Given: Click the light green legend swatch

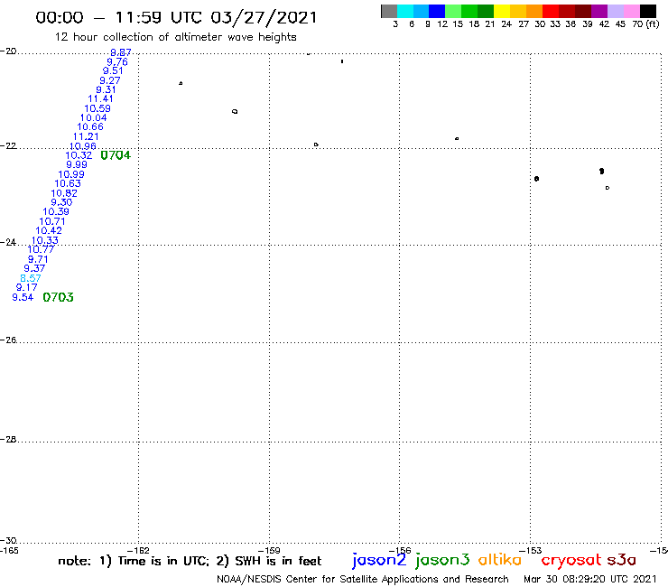Looking at the screenshot, I should tap(453, 11).
